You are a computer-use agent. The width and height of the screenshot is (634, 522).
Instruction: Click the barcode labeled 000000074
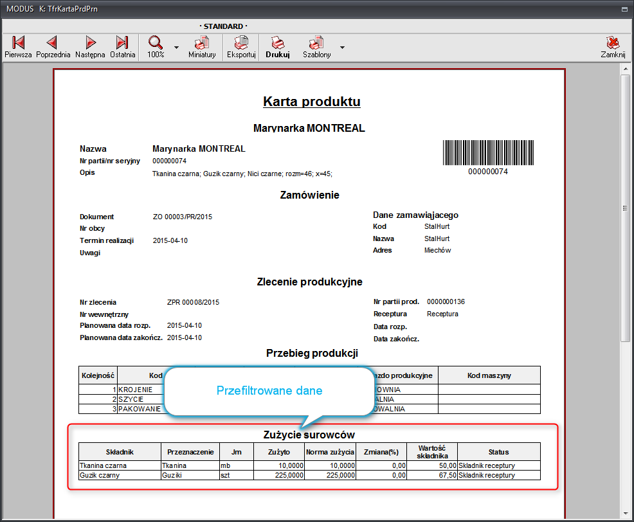[x=487, y=153]
